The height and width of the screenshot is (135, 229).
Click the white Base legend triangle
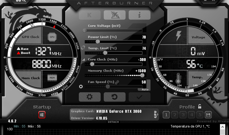click(18, 49)
